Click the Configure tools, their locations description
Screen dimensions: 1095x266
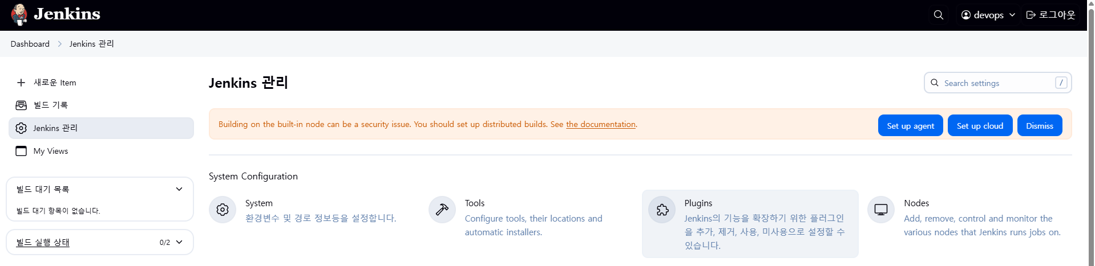click(x=534, y=226)
